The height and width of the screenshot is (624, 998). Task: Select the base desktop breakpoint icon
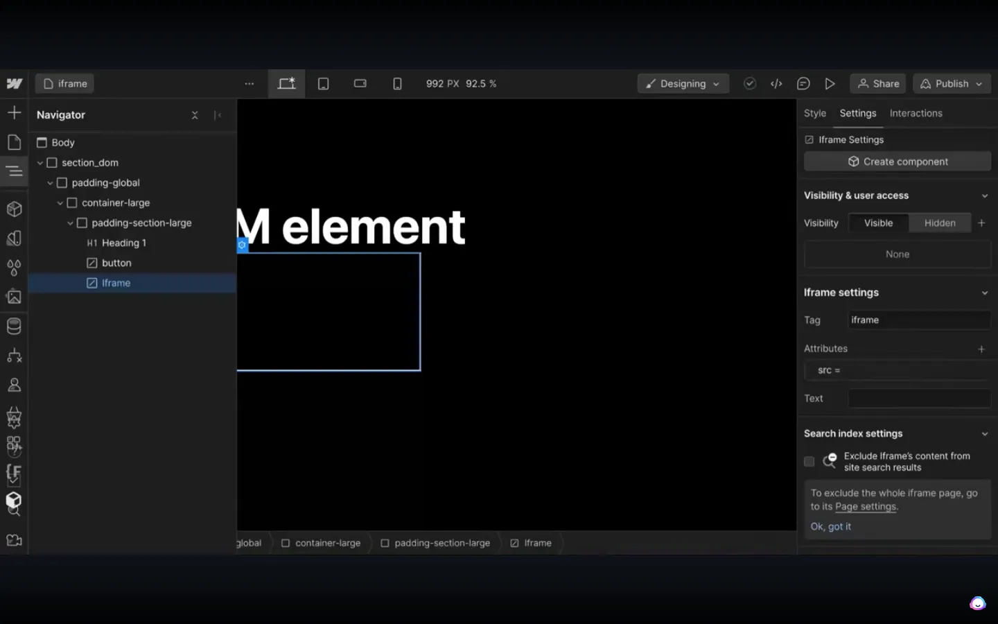pos(287,84)
